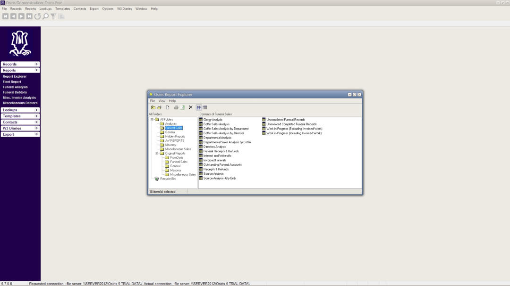Viewport: 510px width, 286px height.
Task: Click the first record navigation icon
Action: click(6, 16)
